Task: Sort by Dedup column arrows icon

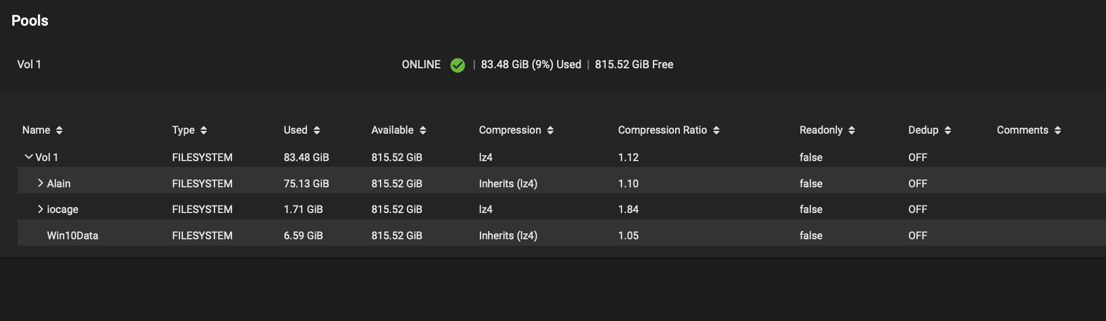Action: [948, 131]
